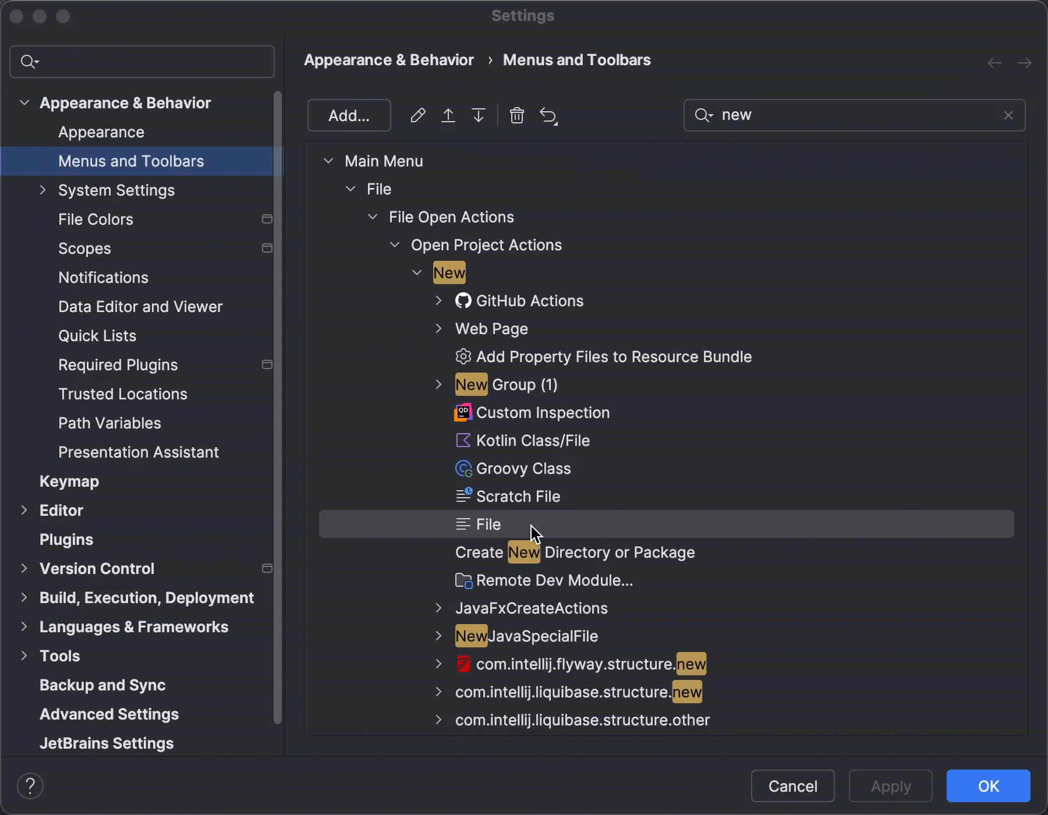Select the Kotlin Class/File icon

pyautogui.click(x=463, y=440)
